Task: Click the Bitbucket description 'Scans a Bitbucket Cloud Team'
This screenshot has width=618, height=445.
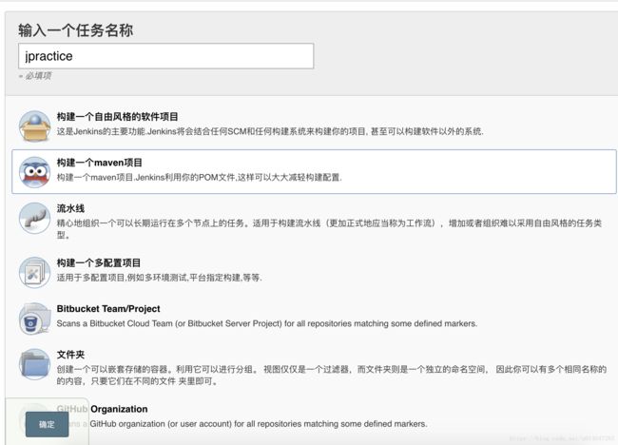Action: [x=267, y=323]
